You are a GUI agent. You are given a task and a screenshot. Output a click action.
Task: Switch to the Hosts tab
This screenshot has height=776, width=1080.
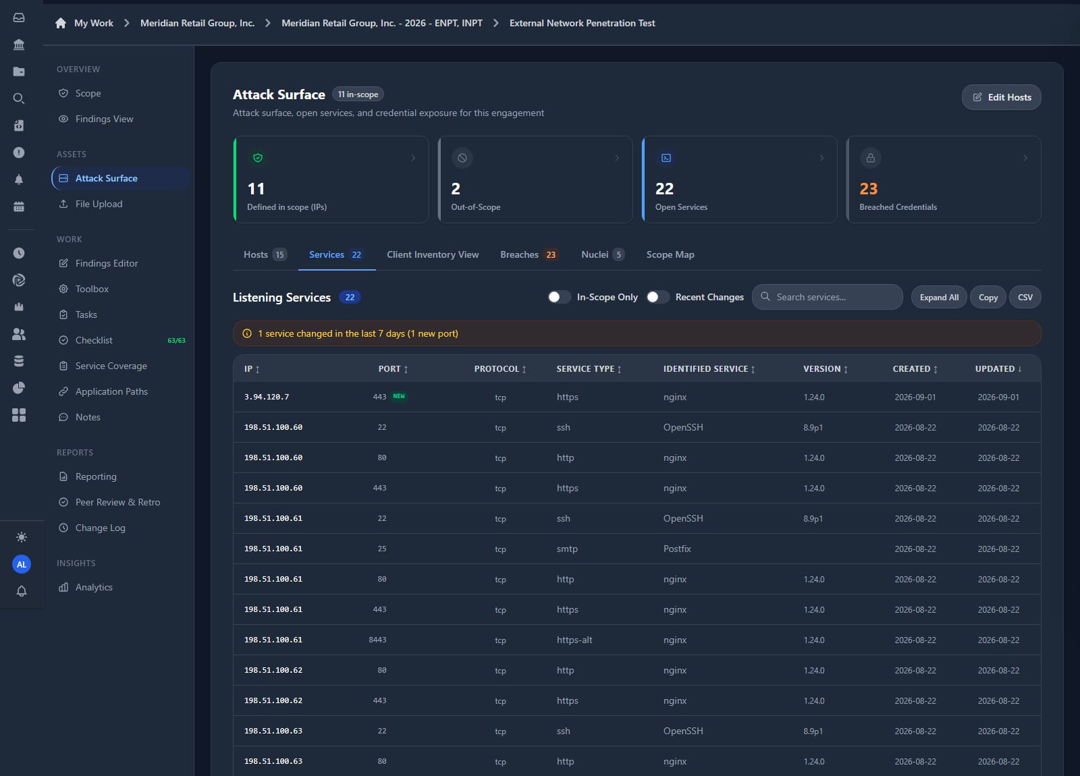265,254
